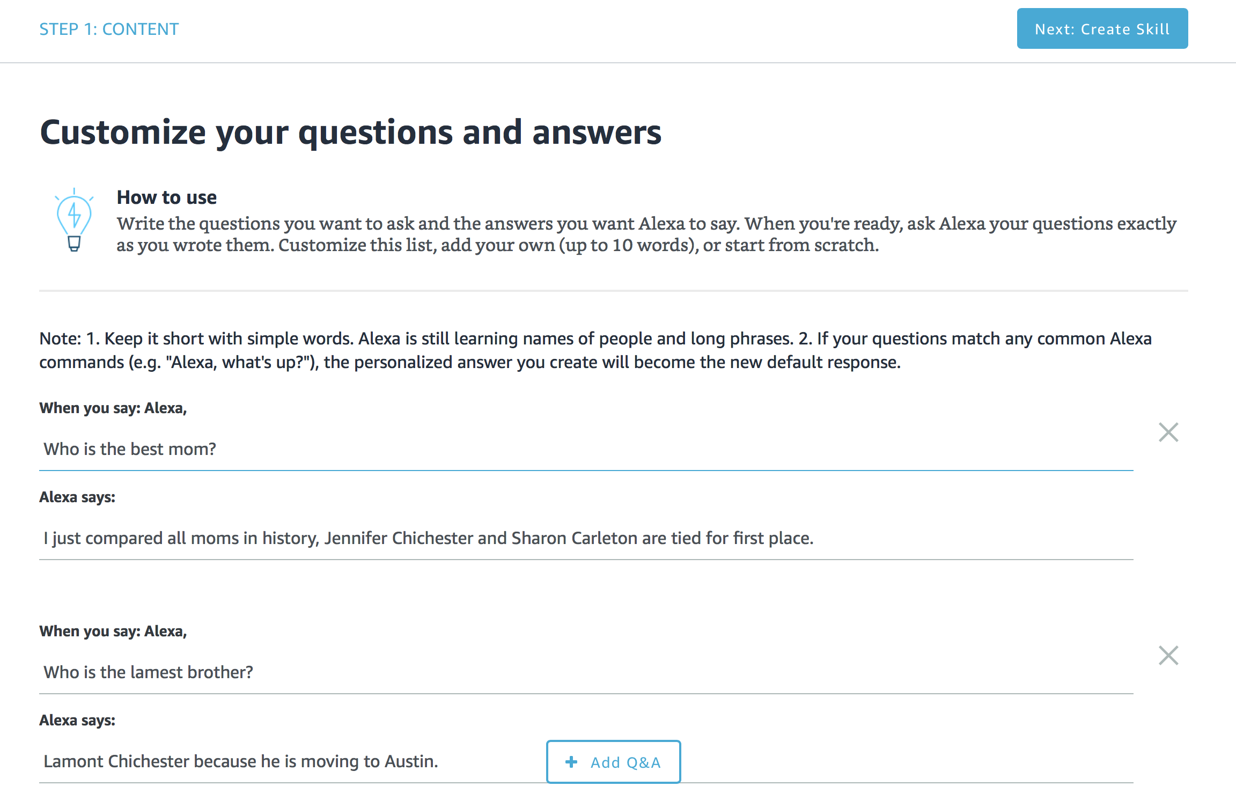Click the "Customize your questions and answers" heading
The width and height of the screenshot is (1236, 808).
click(x=350, y=133)
